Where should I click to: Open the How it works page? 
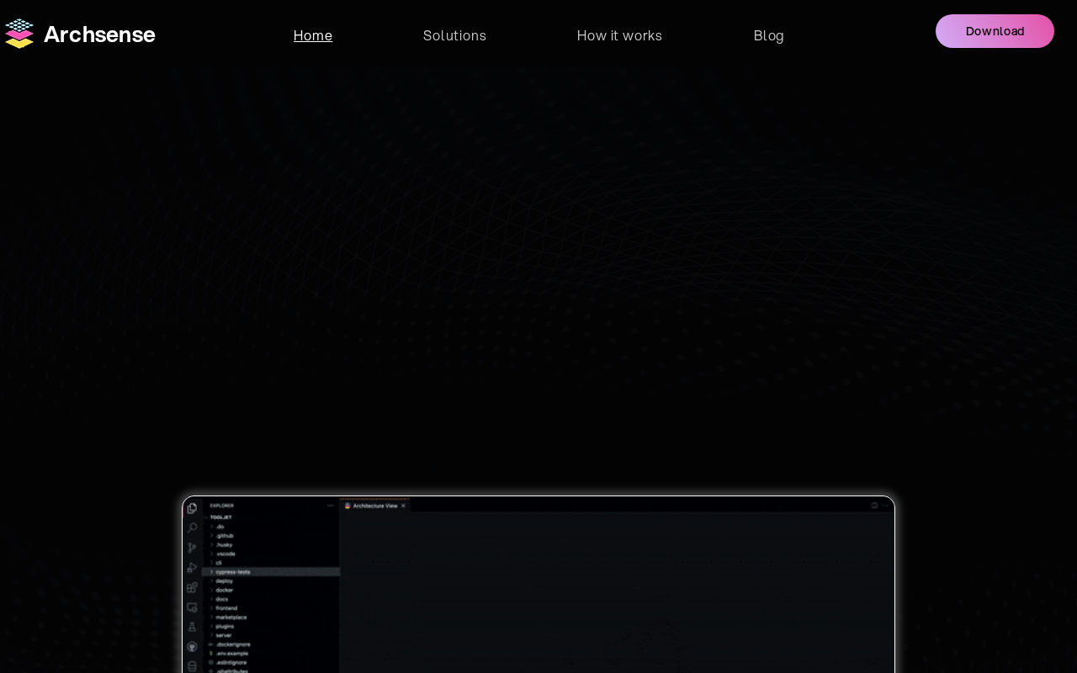pyautogui.click(x=619, y=35)
